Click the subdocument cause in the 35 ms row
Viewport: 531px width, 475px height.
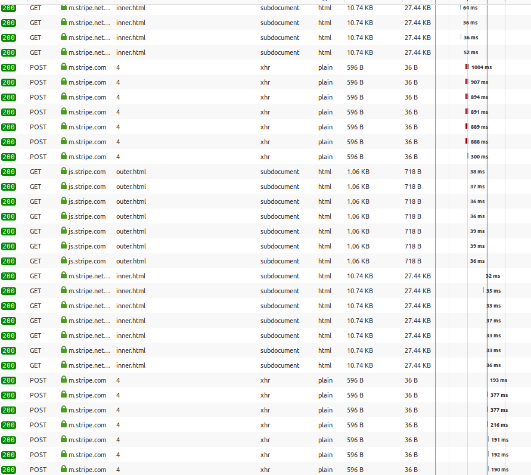280,291
